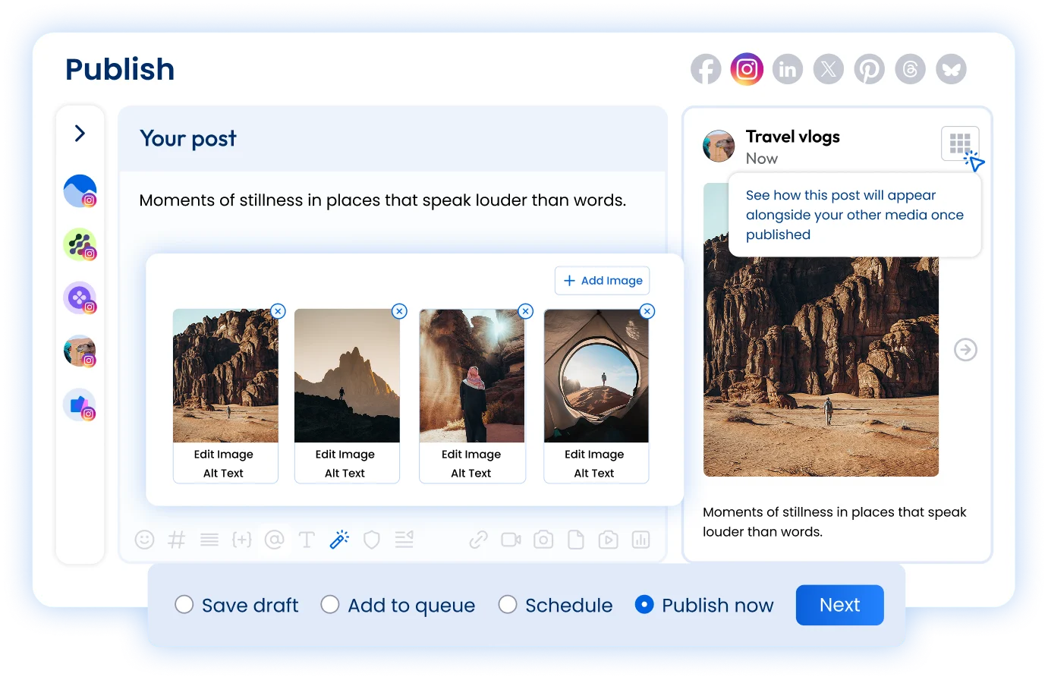Select the Publish now option
Image resolution: width=1048 pixels, height=680 pixels.
(644, 605)
